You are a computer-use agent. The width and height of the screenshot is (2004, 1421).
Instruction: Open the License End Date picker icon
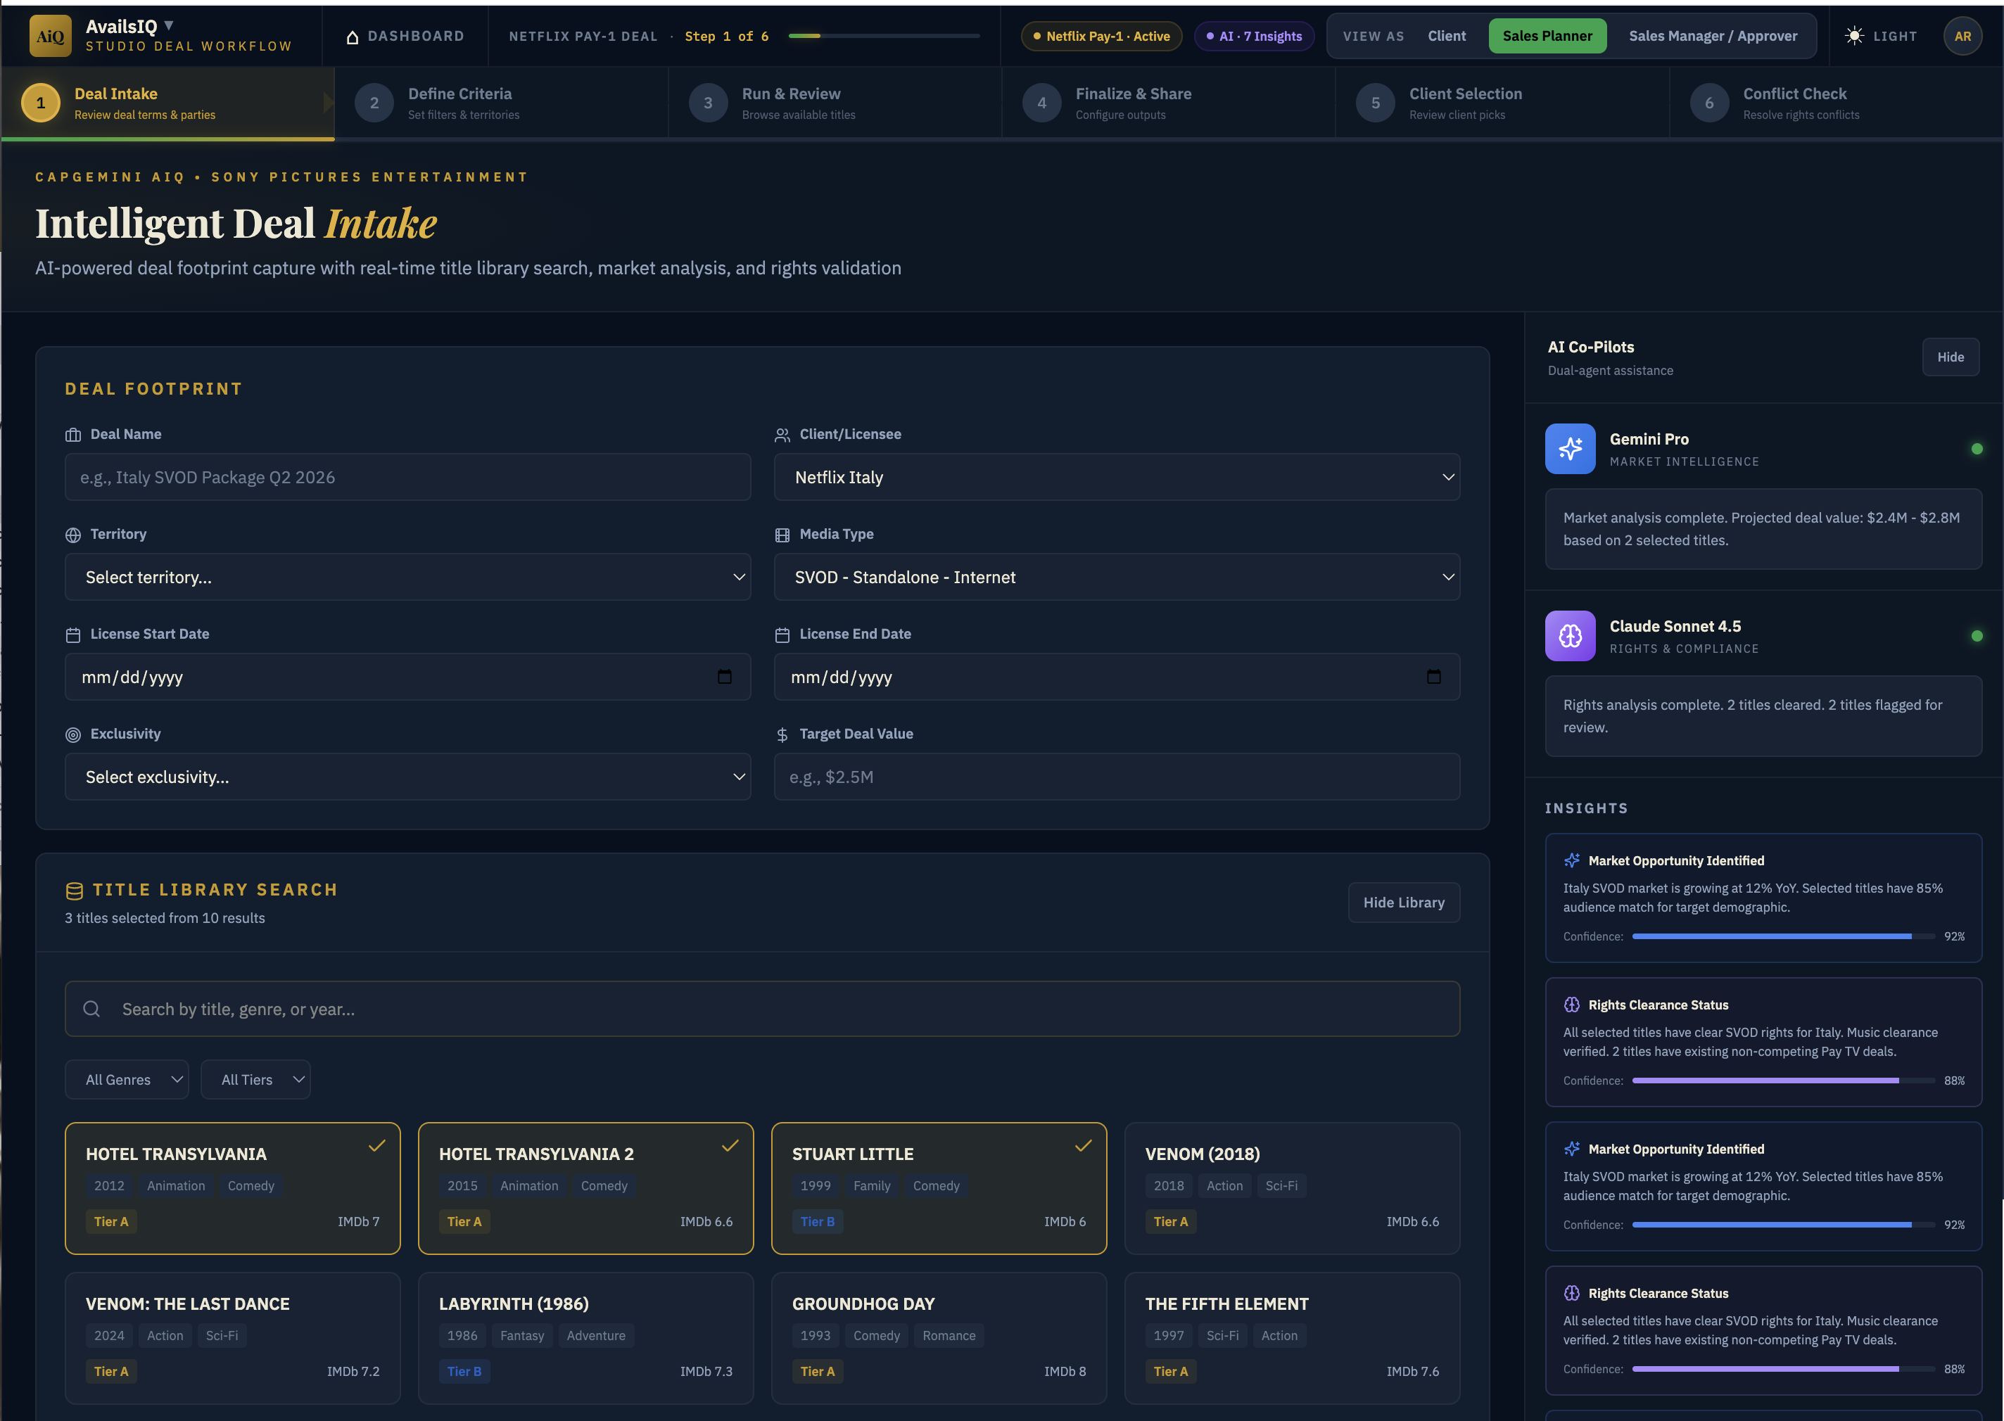1433,676
